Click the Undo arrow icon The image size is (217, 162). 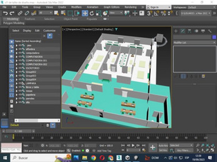pos(5,13)
